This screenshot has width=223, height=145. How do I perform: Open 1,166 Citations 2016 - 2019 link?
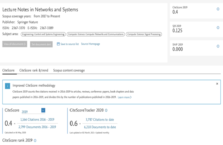point(37,120)
